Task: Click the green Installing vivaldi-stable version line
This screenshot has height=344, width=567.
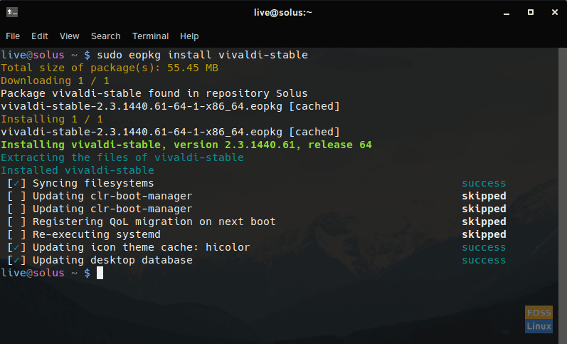Action: click(x=186, y=145)
